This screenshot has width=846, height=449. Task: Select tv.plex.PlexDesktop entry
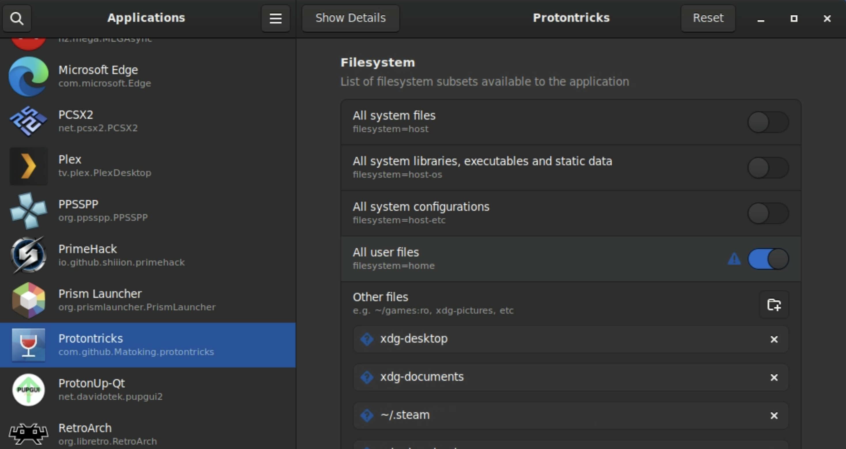(148, 166)
